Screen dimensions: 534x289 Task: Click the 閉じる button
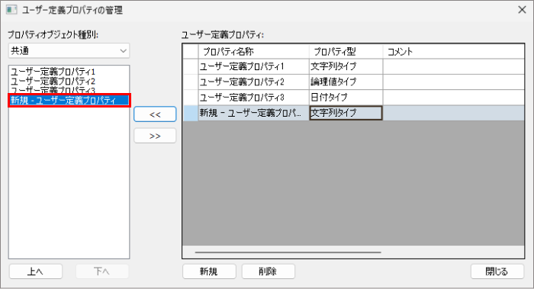tap(497, 271)
